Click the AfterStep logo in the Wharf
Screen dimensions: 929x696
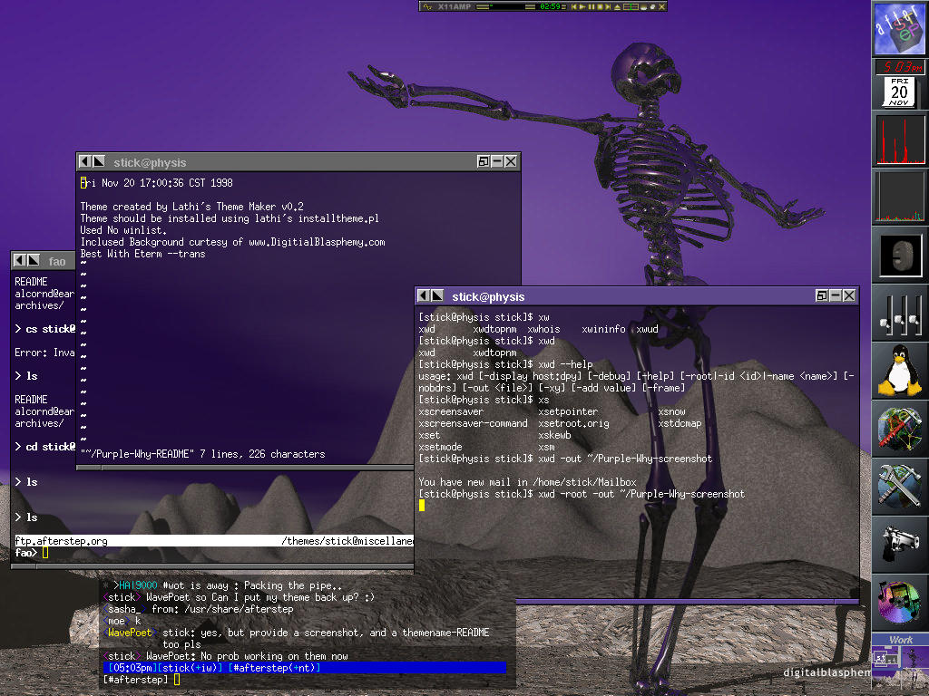899,29
